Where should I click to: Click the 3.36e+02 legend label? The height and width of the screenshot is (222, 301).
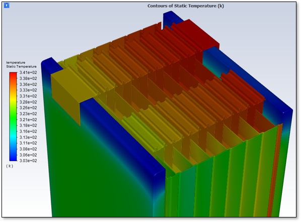[x=28, y=84]
